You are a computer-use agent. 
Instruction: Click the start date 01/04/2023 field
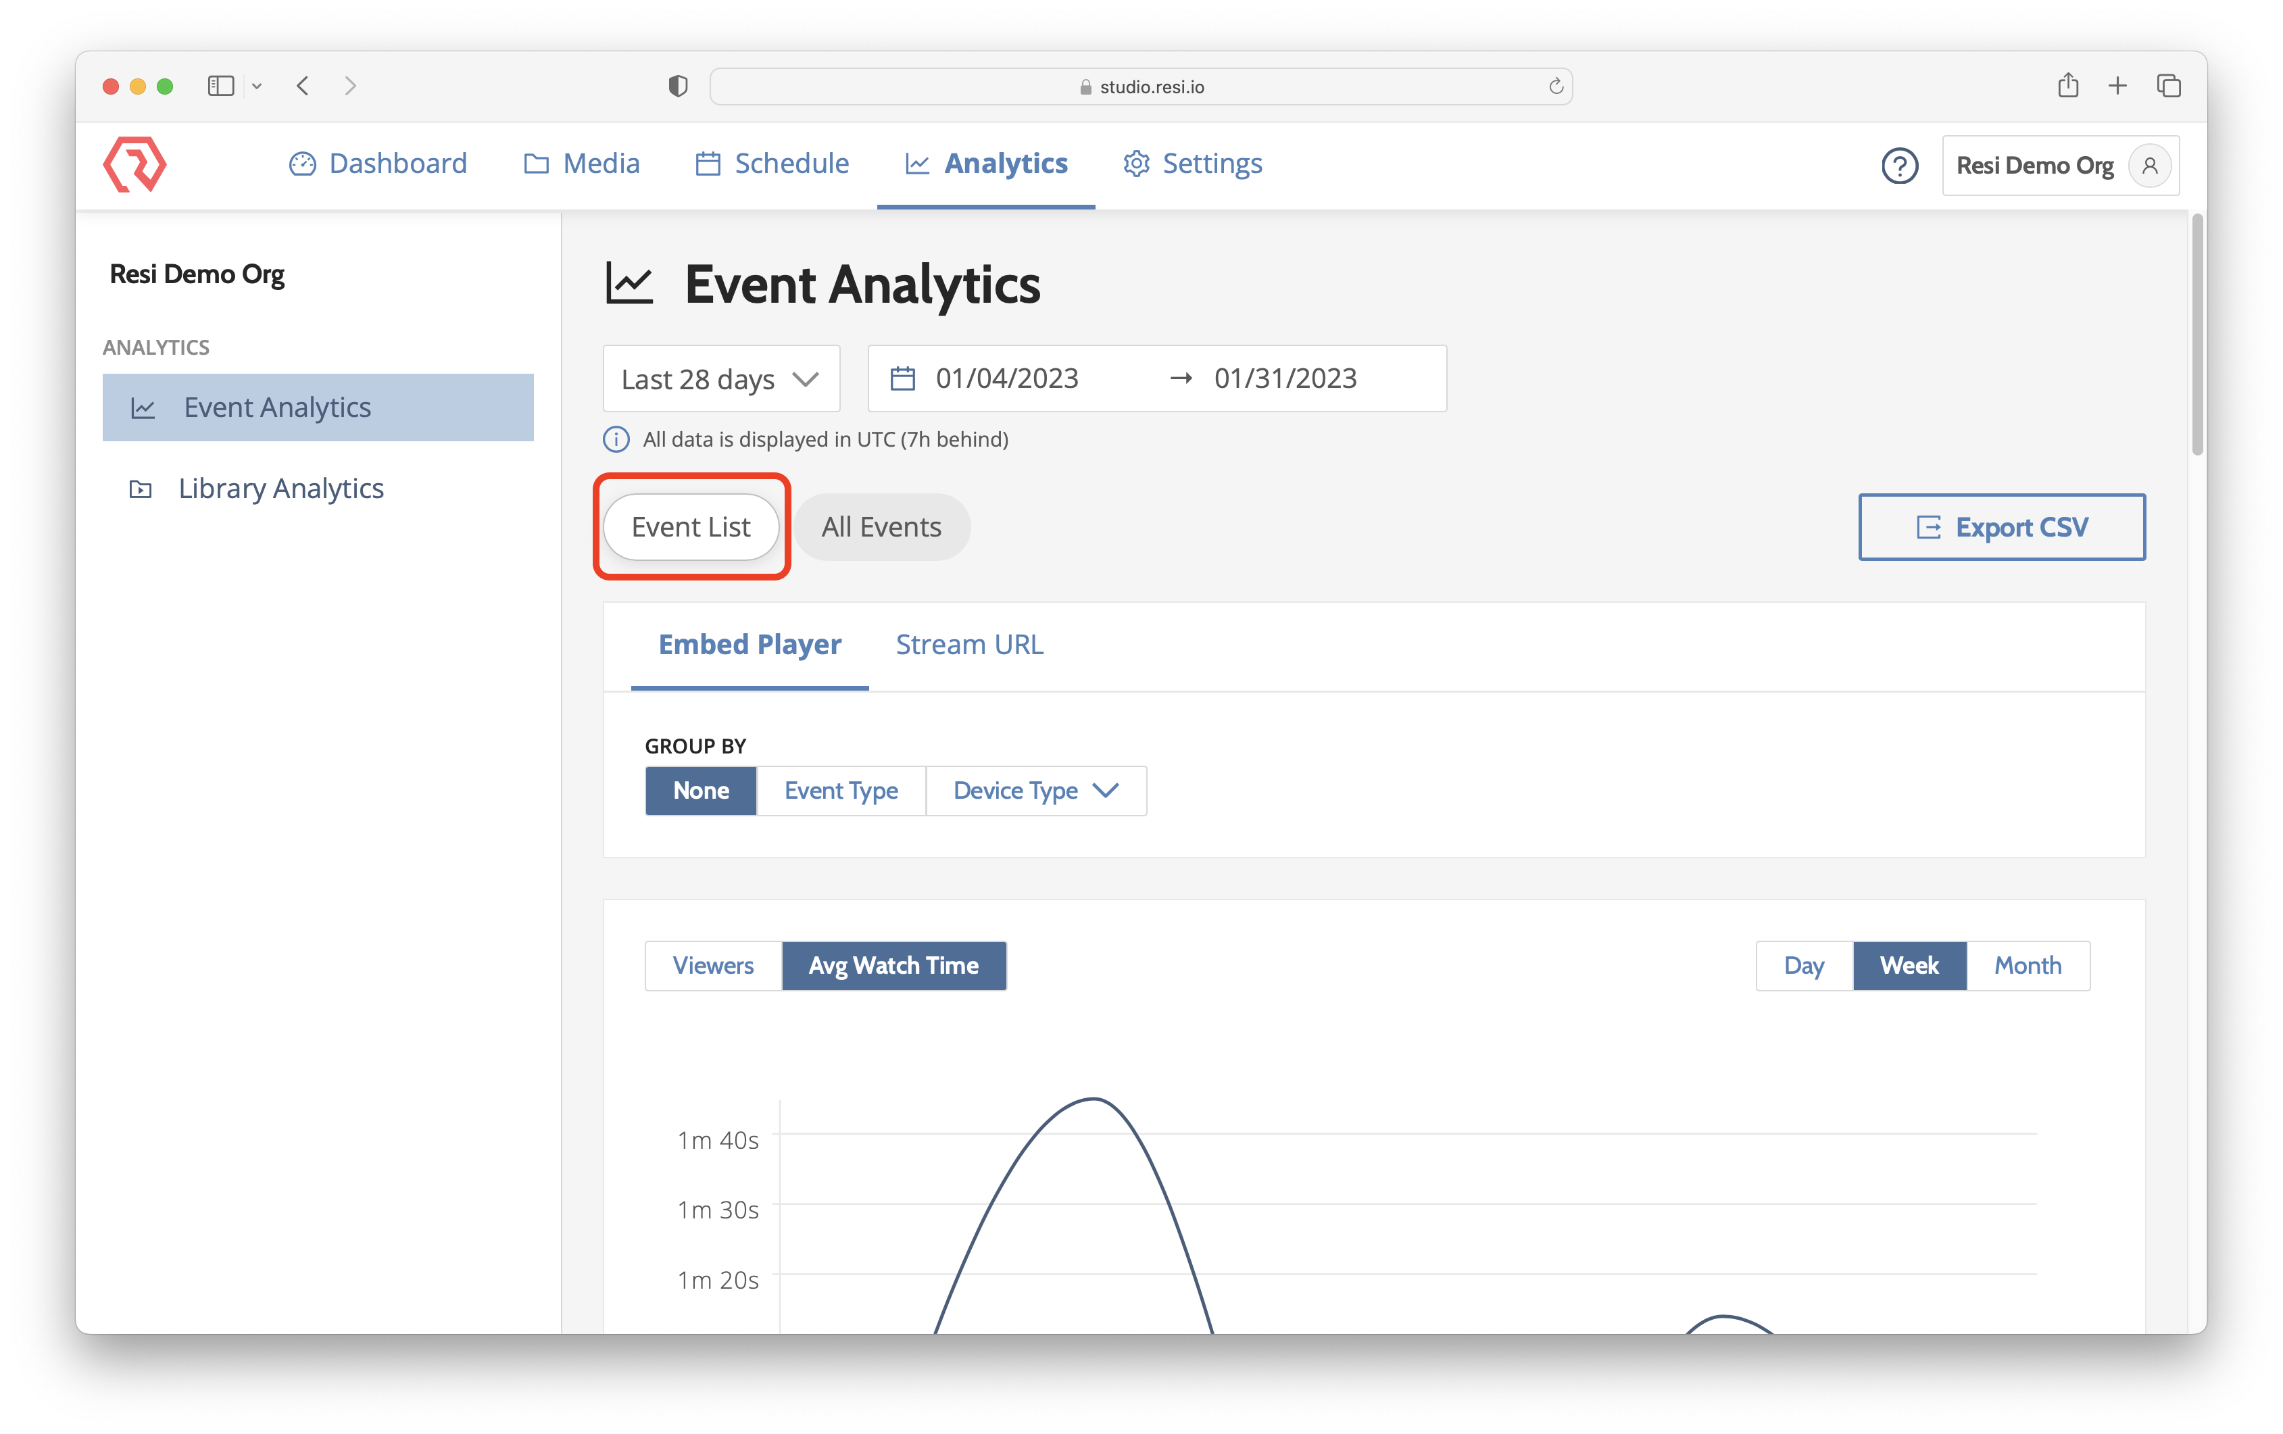click(1007, 379)
